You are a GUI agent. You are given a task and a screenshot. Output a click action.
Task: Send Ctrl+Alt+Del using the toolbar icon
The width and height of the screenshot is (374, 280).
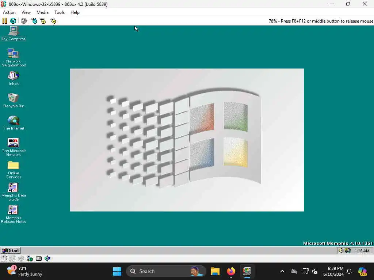coord(34,21)
